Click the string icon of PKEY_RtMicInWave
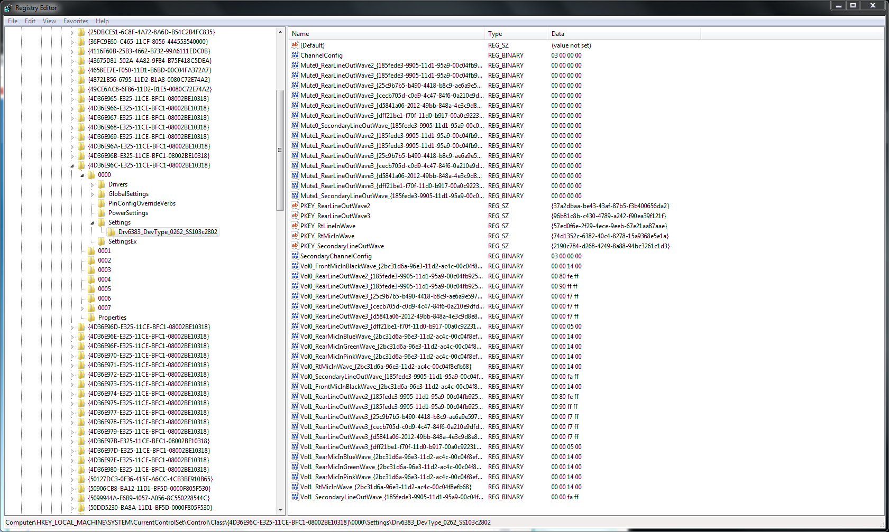Image resolution: width=889 pixels, height=532 pixels. (x=295, y=236)
